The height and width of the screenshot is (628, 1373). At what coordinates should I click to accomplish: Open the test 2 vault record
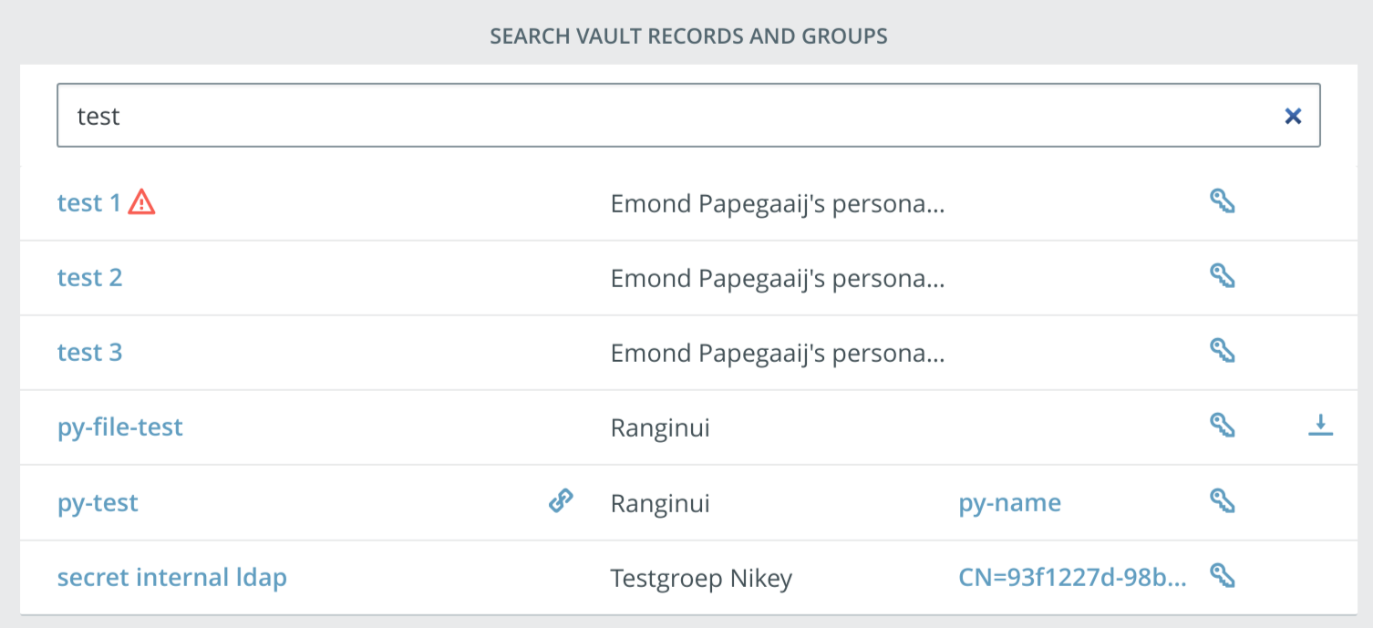pyautogui.click(x=89, y=277)
